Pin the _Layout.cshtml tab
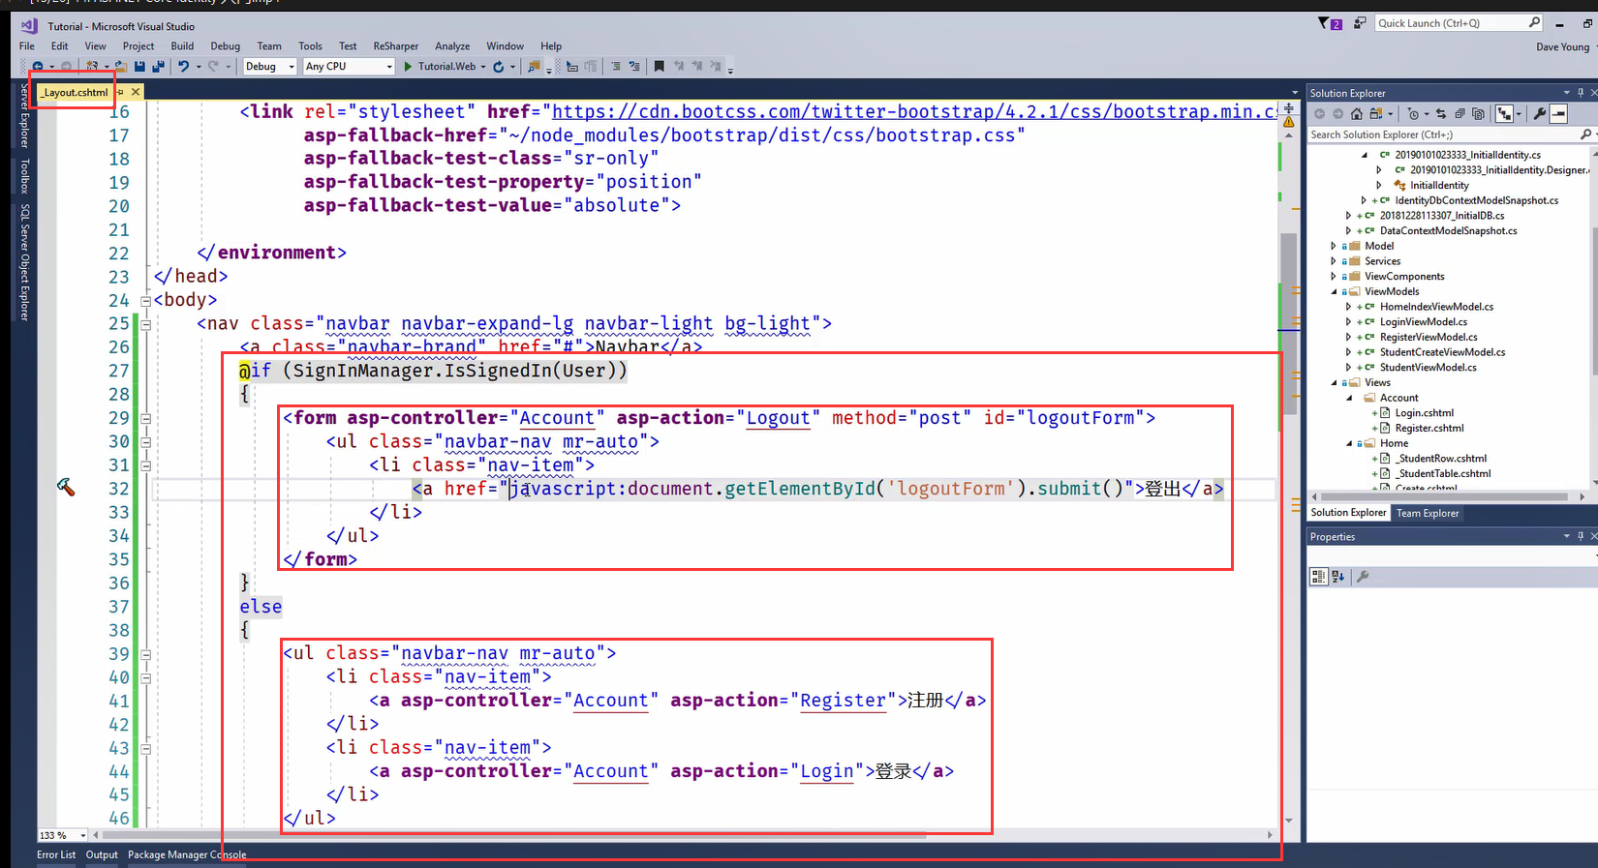The width and height of the screenshot is (1598, 868). pos(121,92)
